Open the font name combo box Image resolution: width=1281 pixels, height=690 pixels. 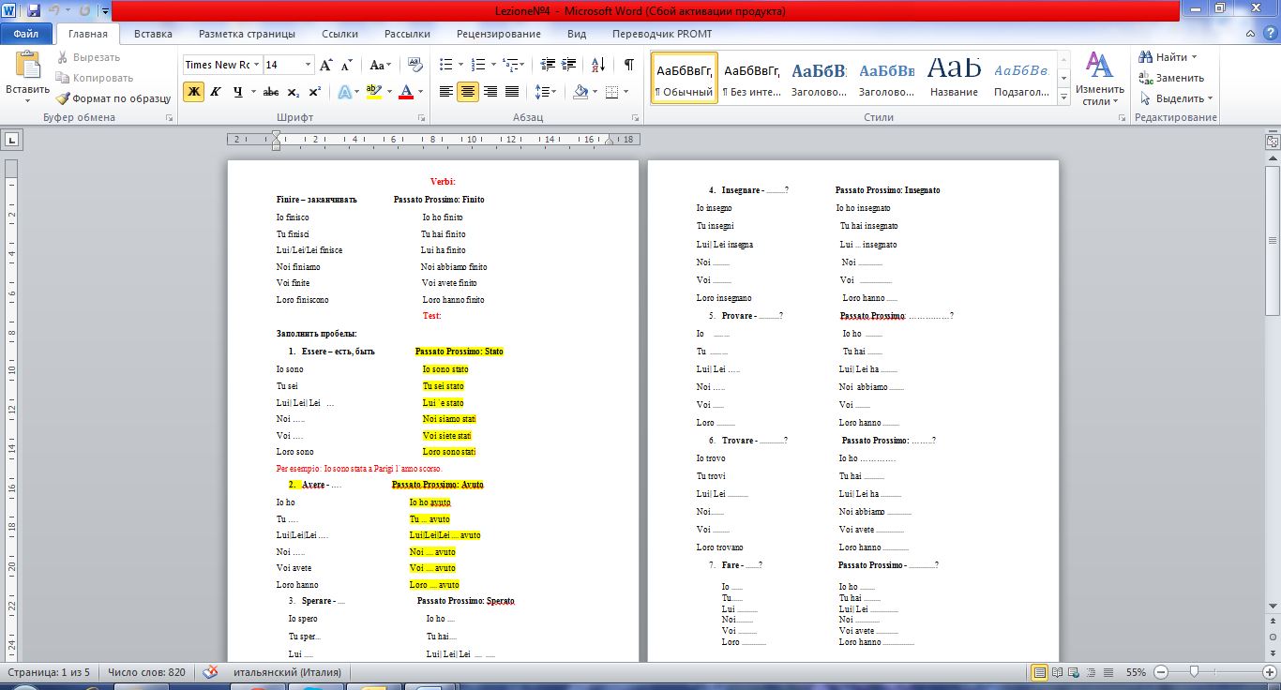222,65
